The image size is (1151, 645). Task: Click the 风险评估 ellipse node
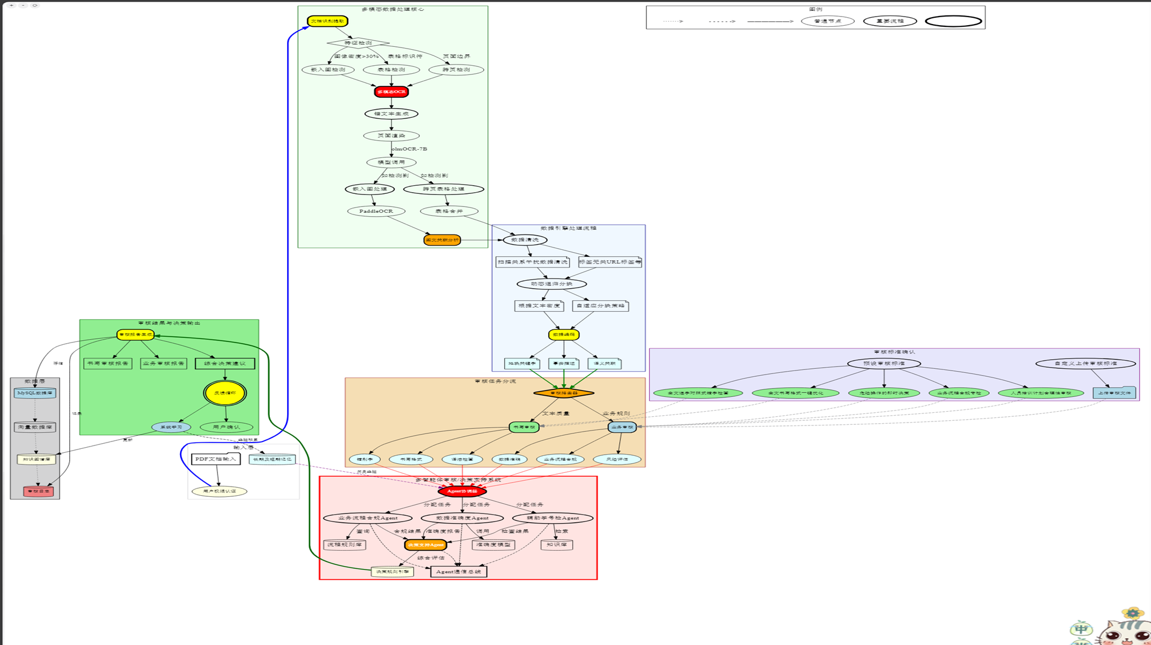[x=617, y=459]
